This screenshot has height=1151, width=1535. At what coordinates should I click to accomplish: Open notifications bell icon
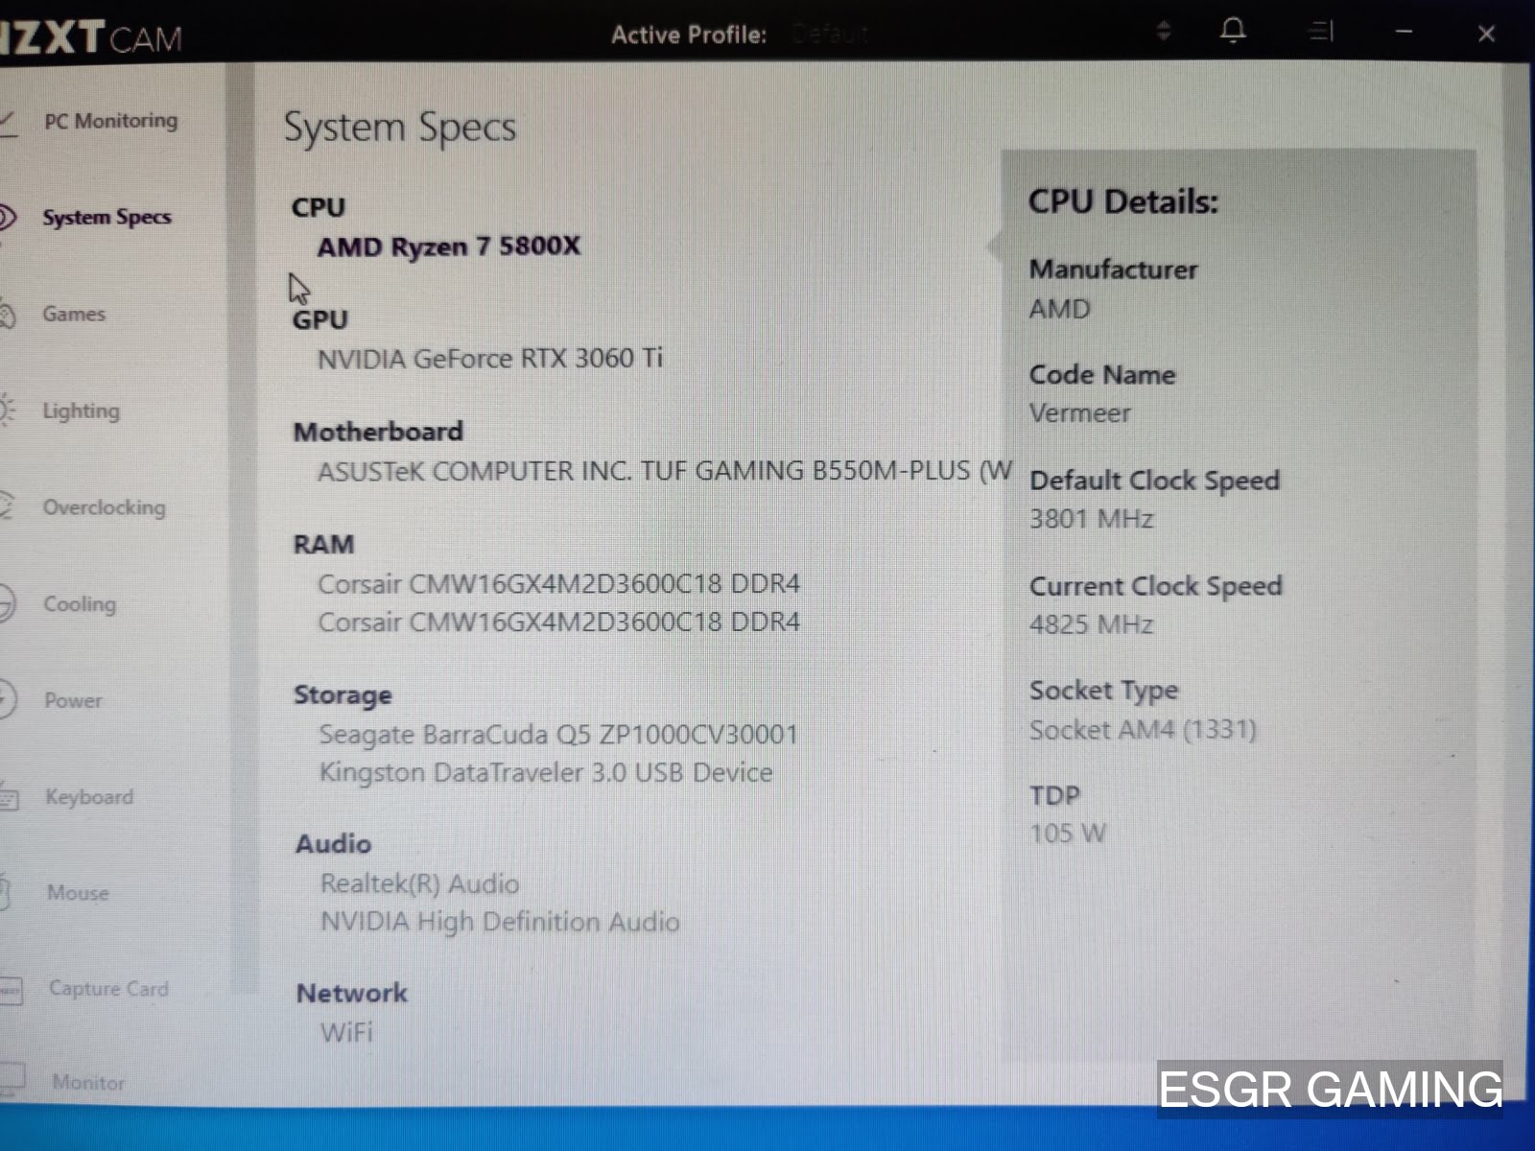coord(1233,32)
